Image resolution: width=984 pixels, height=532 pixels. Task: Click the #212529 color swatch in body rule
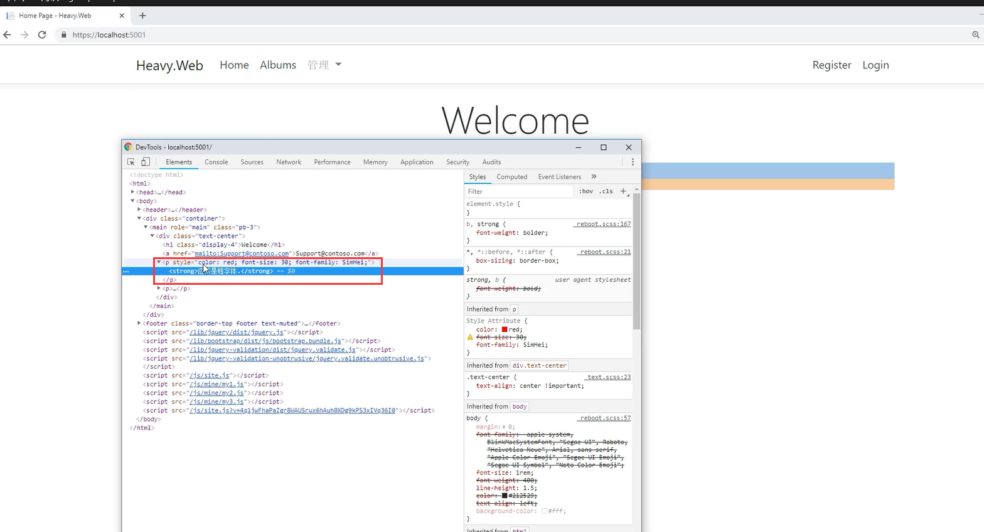tap(505, 496)
